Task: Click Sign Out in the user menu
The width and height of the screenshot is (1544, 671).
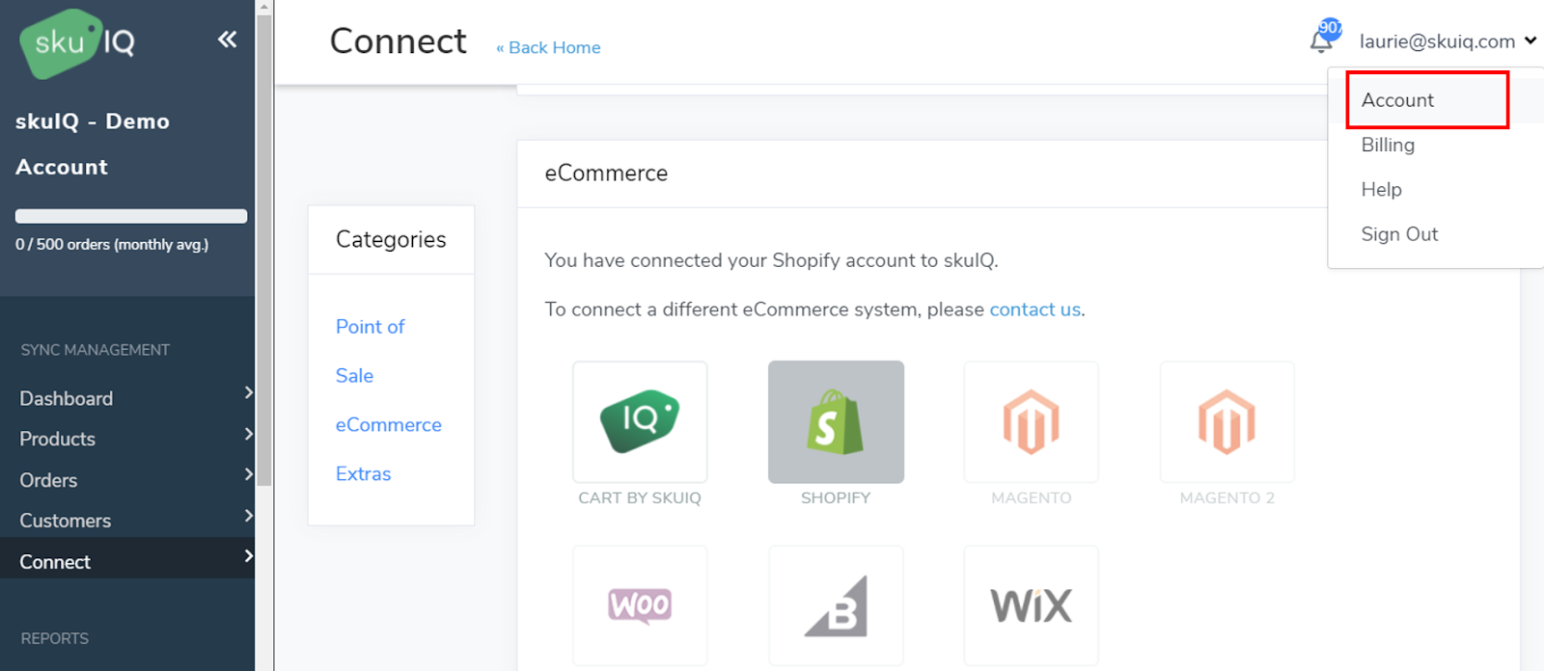Action: [1399, 234]
